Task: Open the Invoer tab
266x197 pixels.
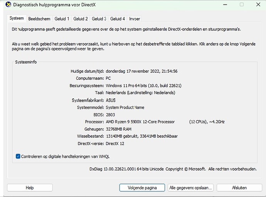Action: (x=135, y=19)
